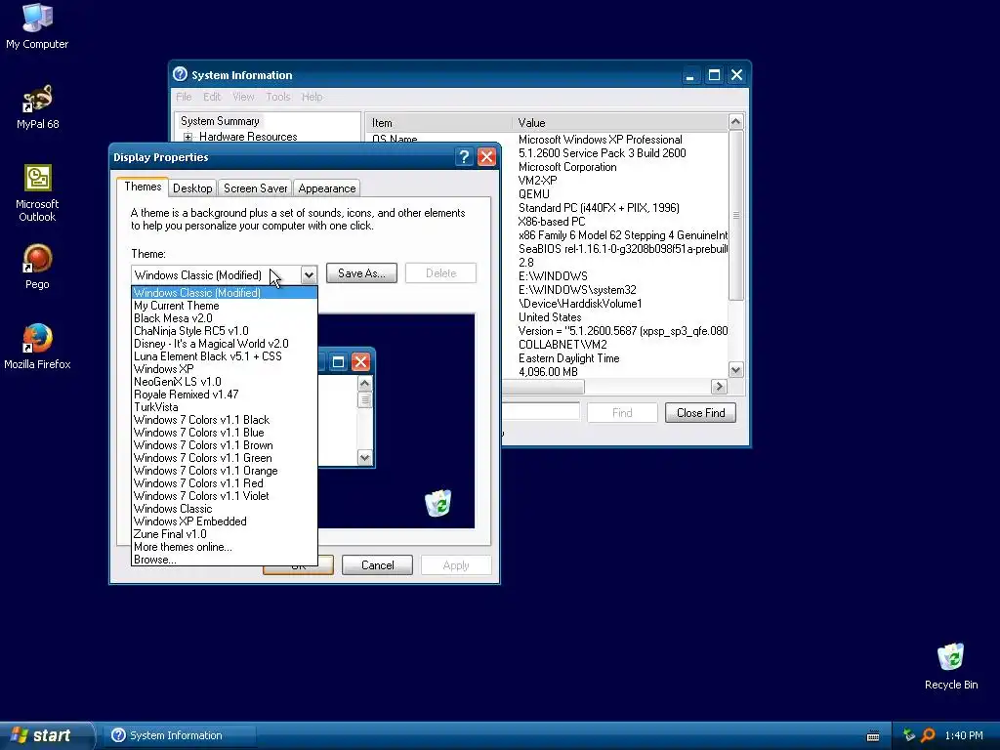Select the Themes tab
This screenshot has height=750, width=1000.
pyautogui.click(x=143, y=187)
